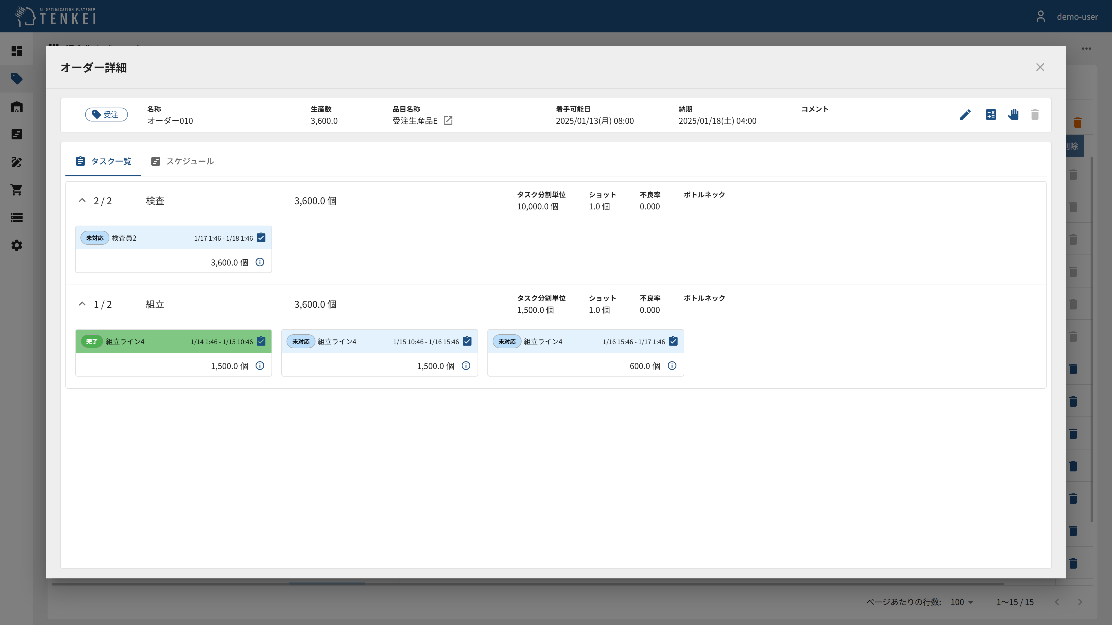Collapse the 2 / 2 検査 process section
Viewport: 1112px width, 625px height.
point(82,200)
